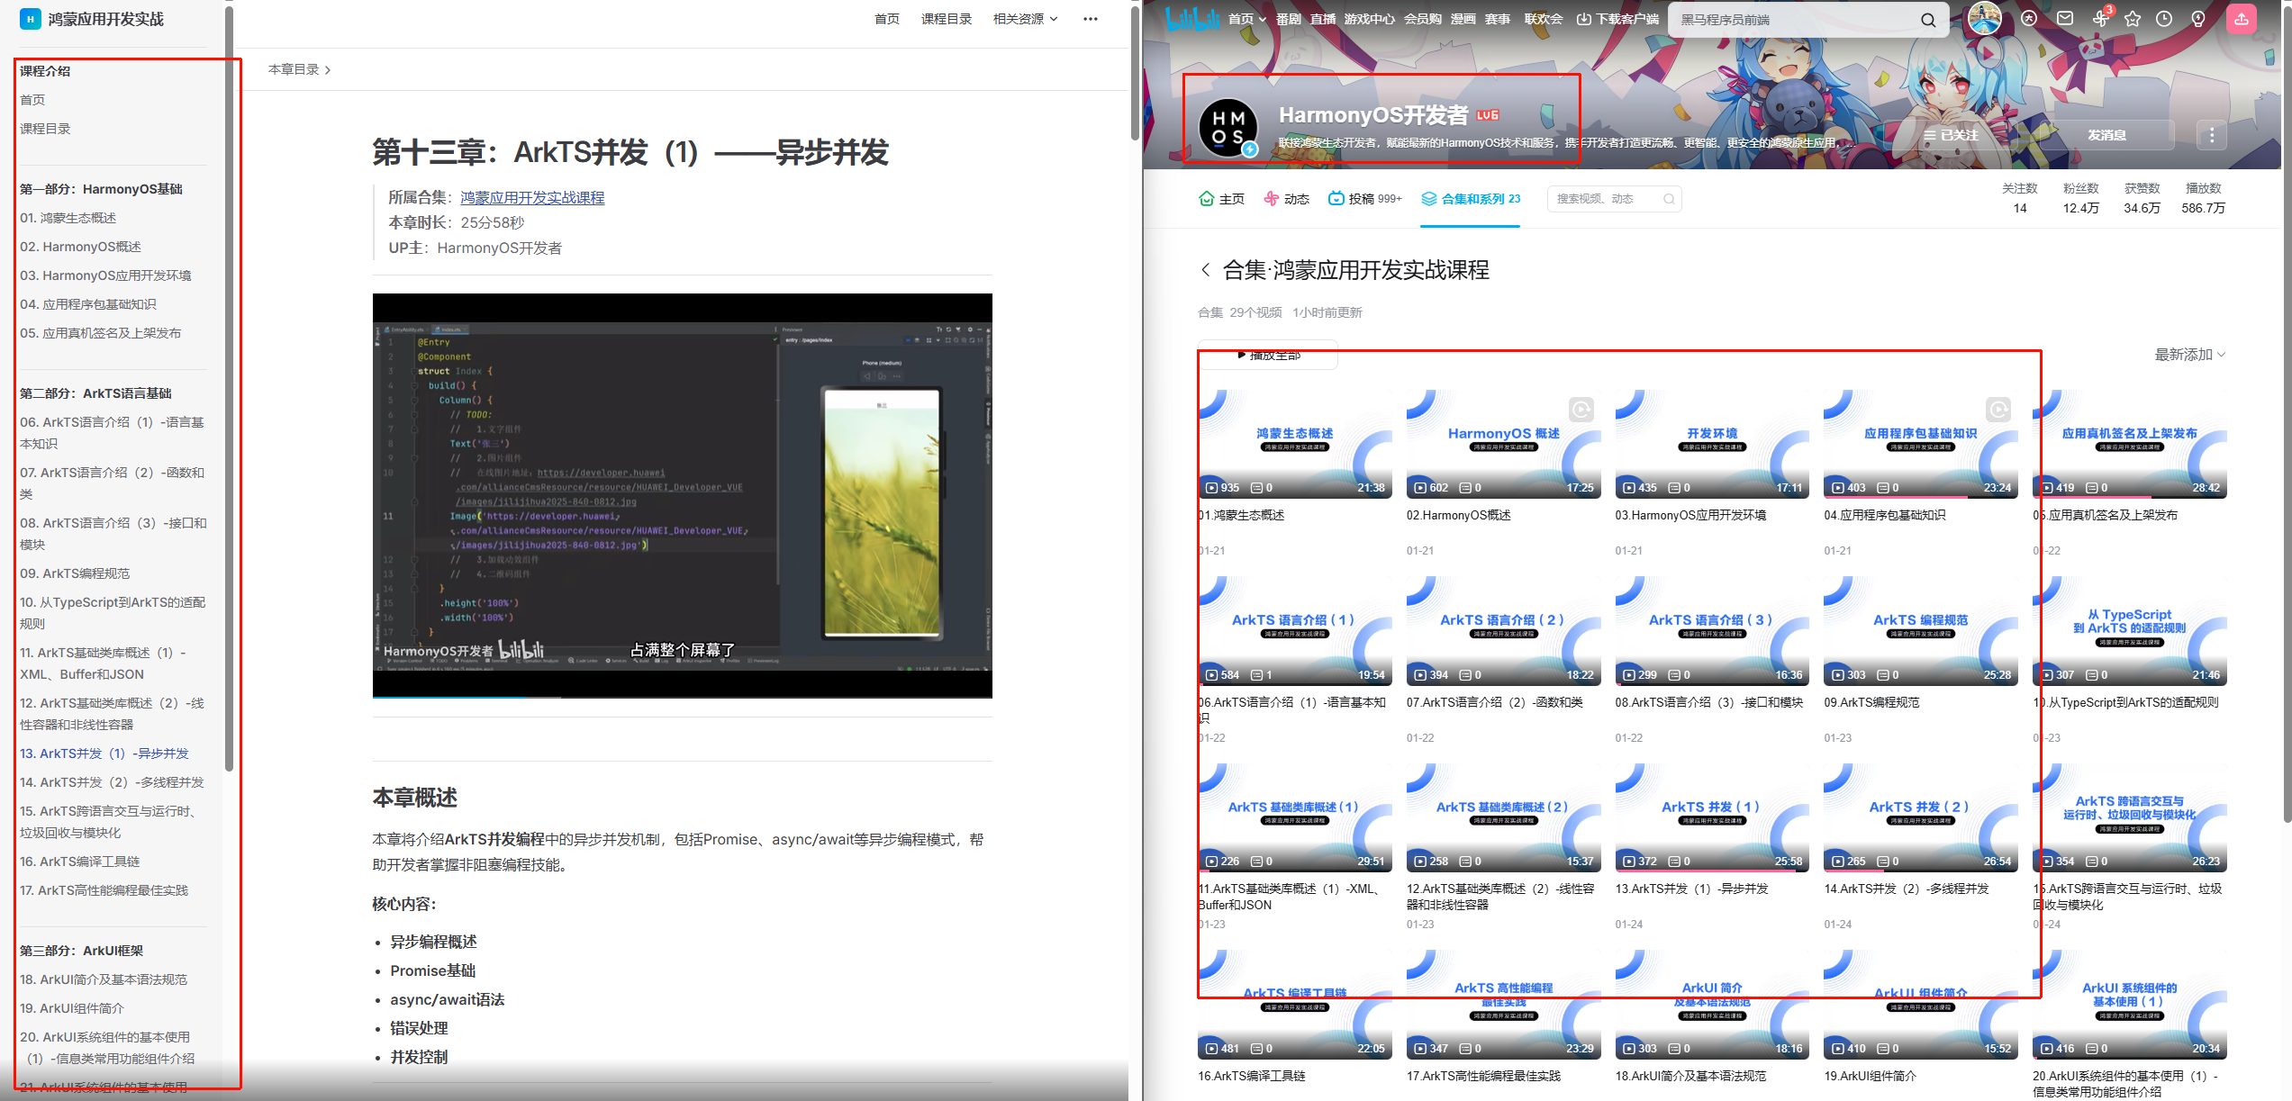
Task: Open the 鸿蒙应用开发实战课程 collection link
Action: point(532,198)
